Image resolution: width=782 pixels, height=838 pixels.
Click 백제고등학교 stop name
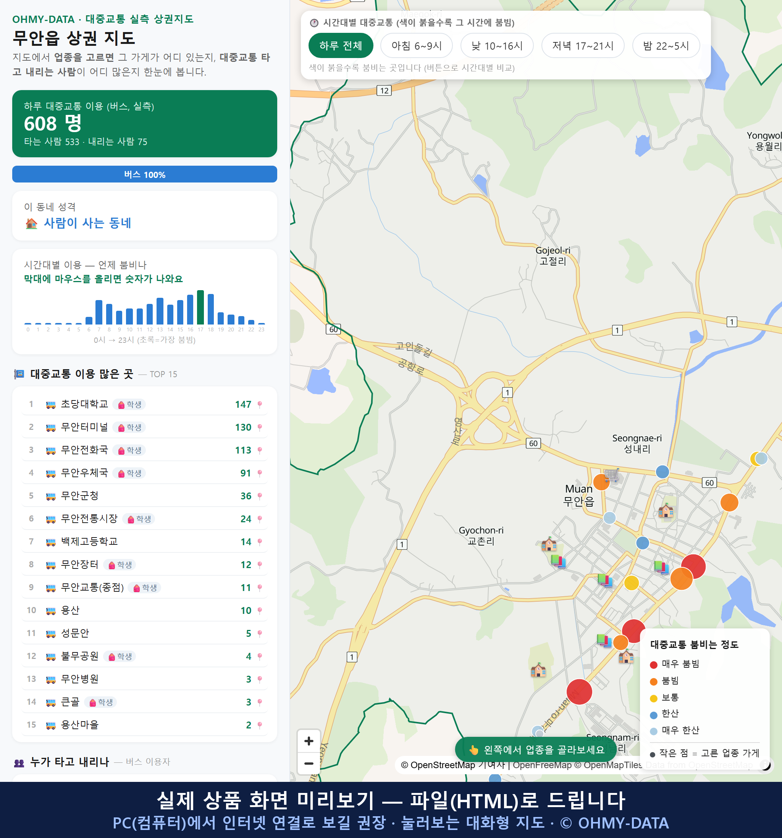pos(89,542)
